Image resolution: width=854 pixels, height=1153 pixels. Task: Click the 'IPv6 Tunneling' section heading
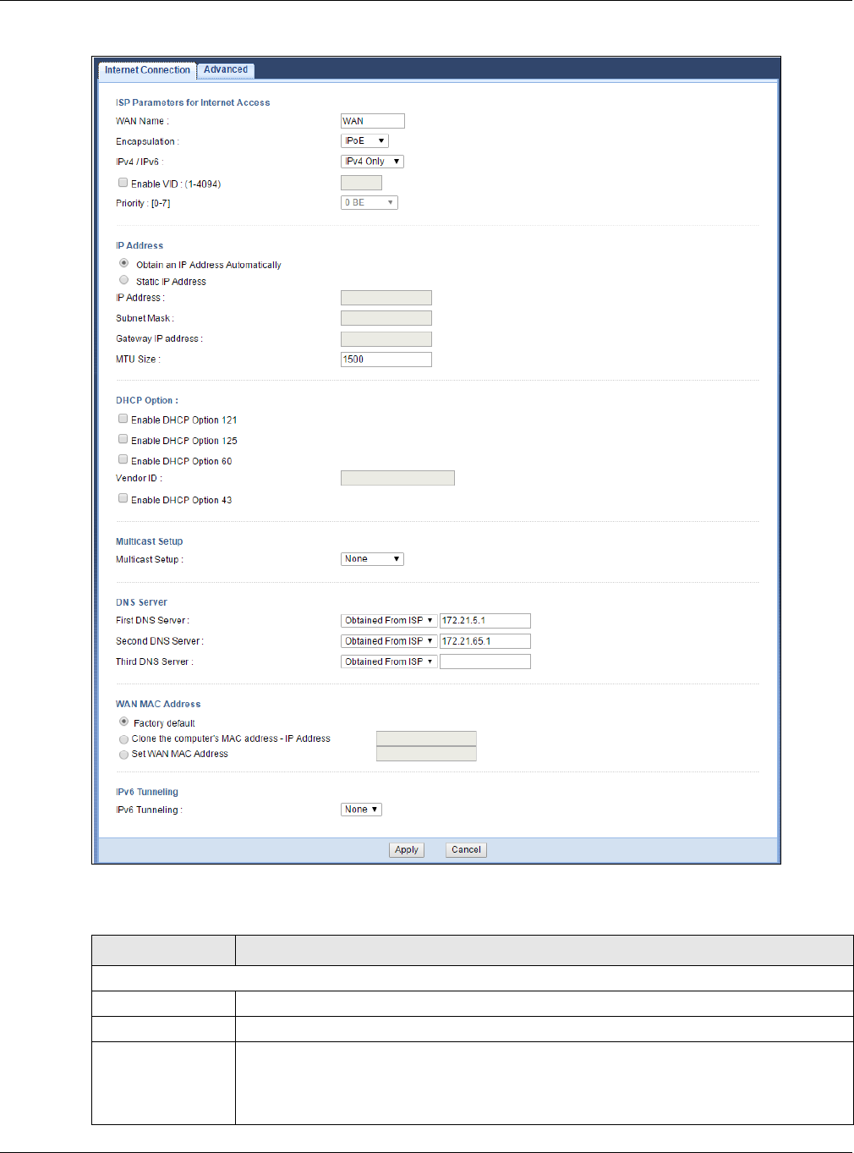147,792
